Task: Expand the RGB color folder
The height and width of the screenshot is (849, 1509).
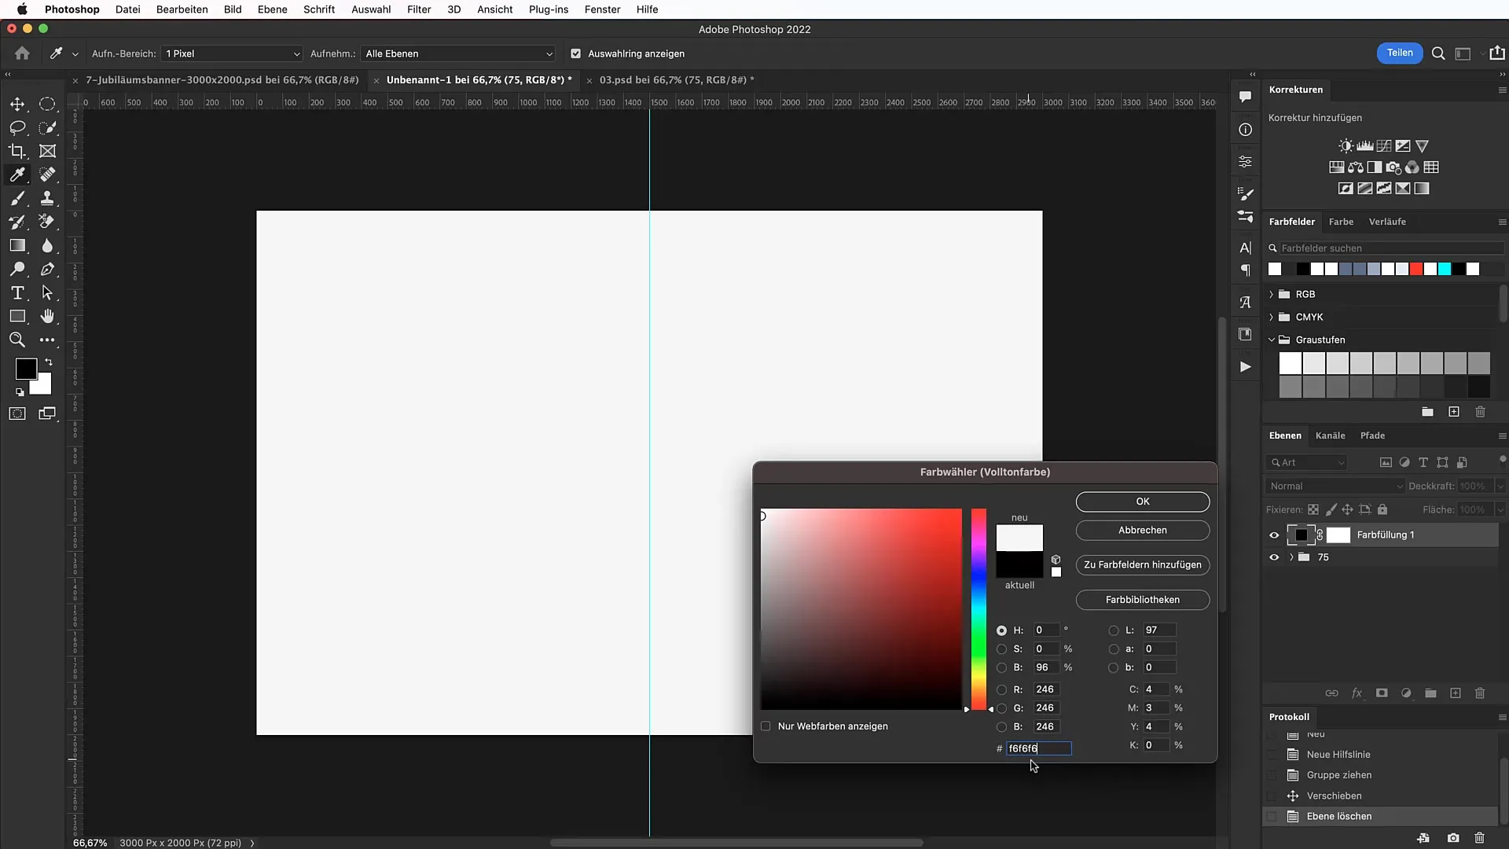Action: [x=1271, y=295]
